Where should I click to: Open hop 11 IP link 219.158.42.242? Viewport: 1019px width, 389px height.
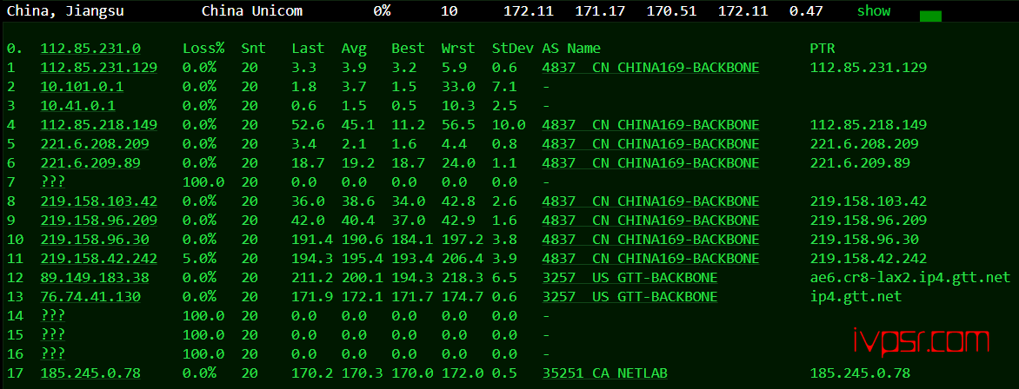pyautogui.click(x=99, y=259)
